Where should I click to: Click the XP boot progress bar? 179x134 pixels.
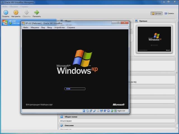(x=75, y=89)
